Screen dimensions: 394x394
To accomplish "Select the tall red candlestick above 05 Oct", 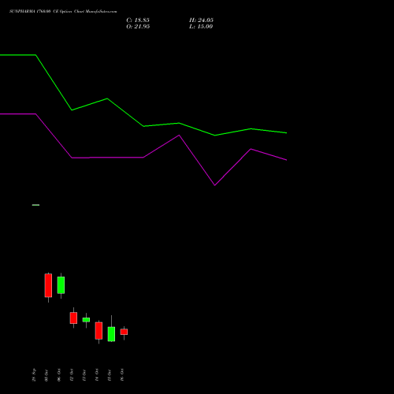I will point(48,286).
